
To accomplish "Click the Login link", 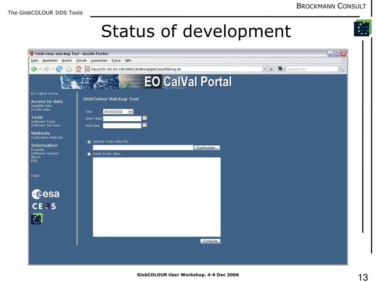I will click(x=35, y=176).
